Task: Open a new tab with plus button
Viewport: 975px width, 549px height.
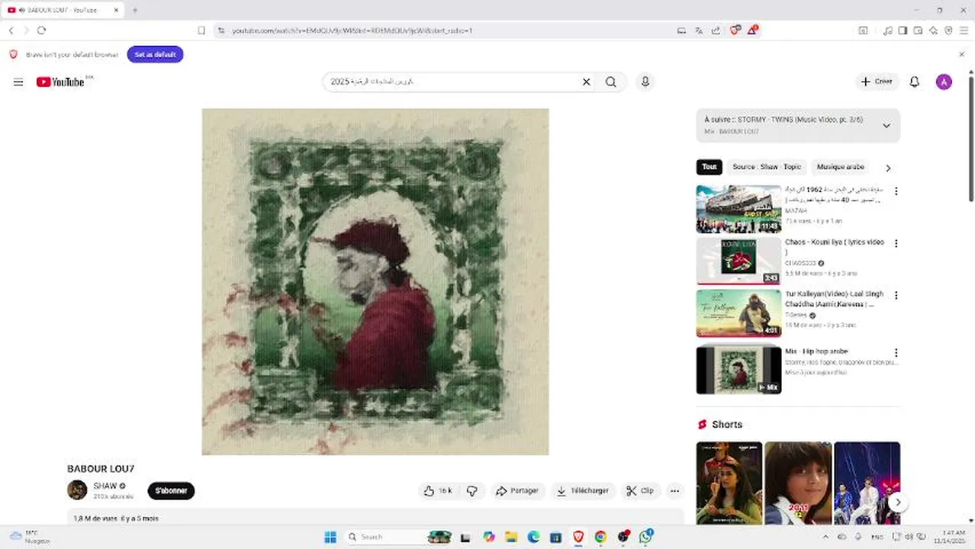Action: [135, 10]
